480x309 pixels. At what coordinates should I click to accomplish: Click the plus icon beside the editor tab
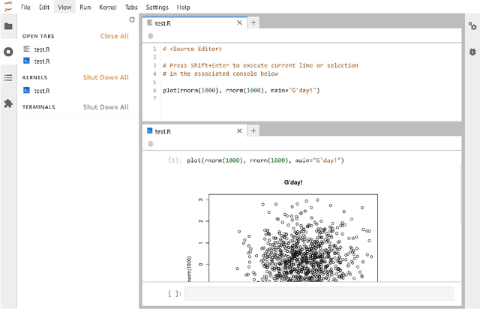click(x=253, y=23)
